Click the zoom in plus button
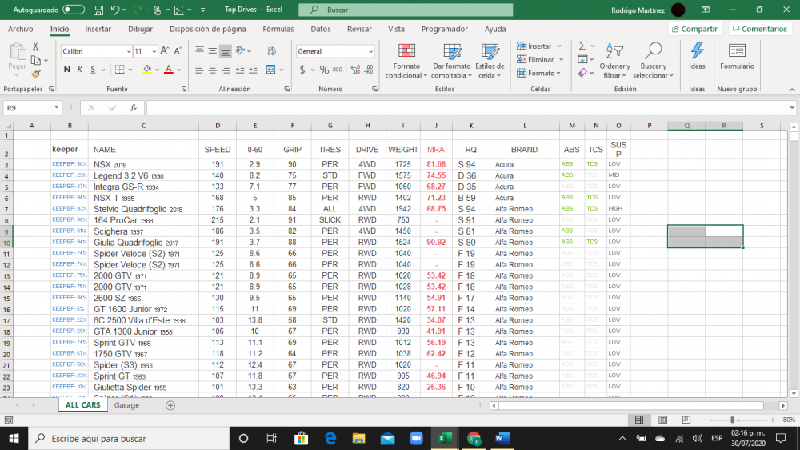800x450 pixels. [773, 420]
